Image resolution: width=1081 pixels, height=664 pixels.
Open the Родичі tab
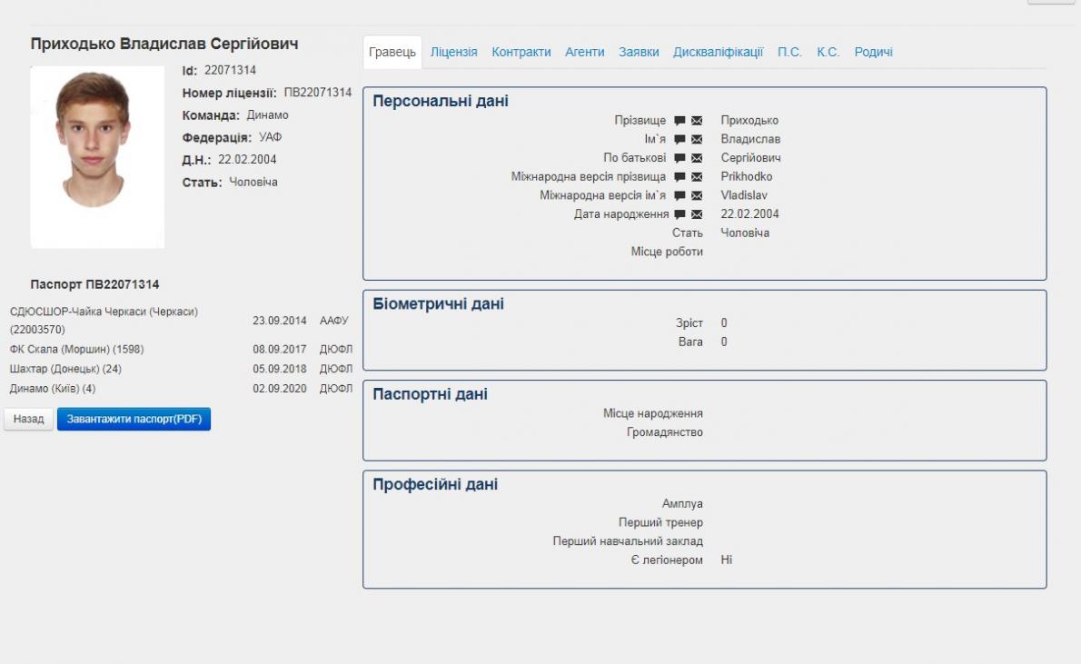click(x=873, y=52)
